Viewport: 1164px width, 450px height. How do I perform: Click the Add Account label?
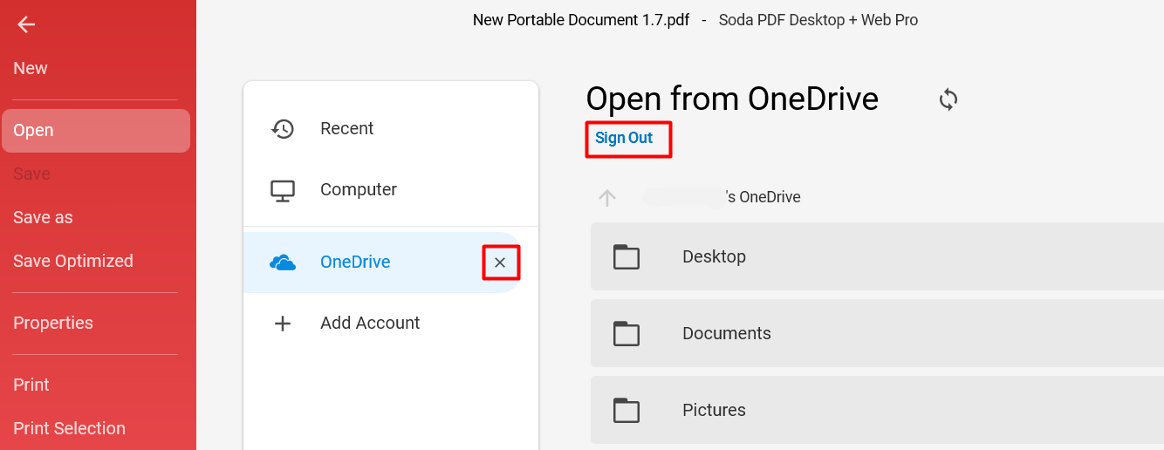[x=370, y=323]
